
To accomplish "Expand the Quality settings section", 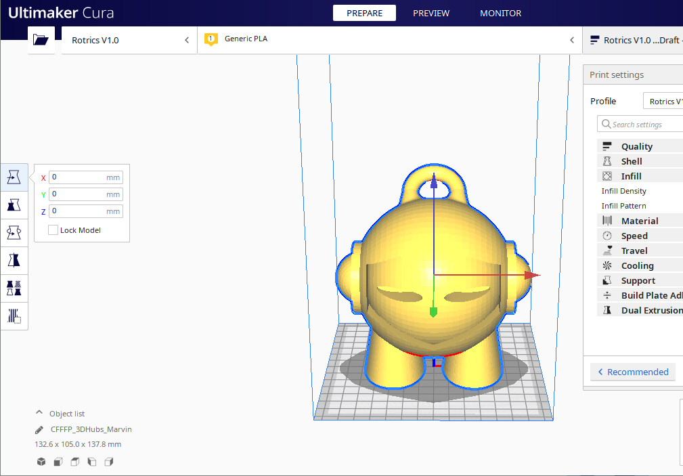I will point(640,146).
